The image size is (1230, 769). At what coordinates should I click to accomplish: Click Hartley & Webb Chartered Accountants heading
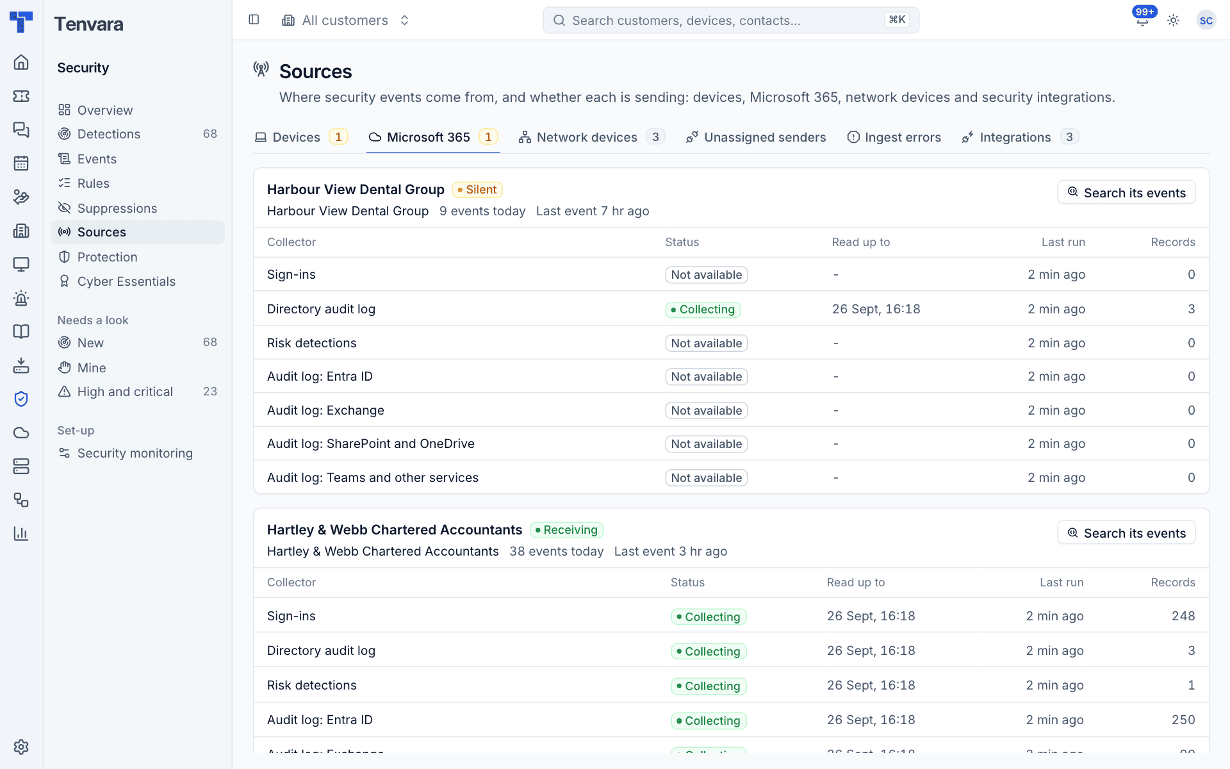pos(395,530)
